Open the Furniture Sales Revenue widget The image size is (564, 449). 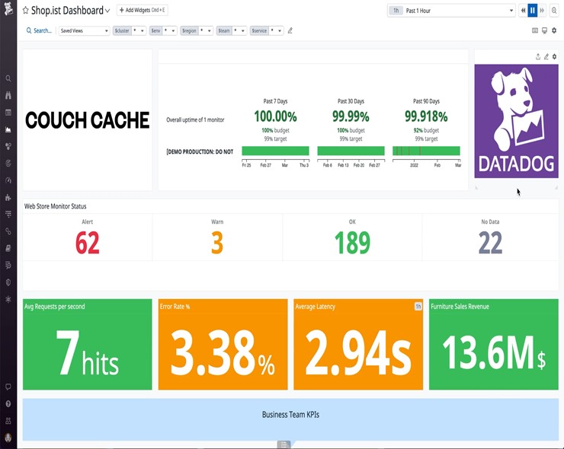pos(494,344)
